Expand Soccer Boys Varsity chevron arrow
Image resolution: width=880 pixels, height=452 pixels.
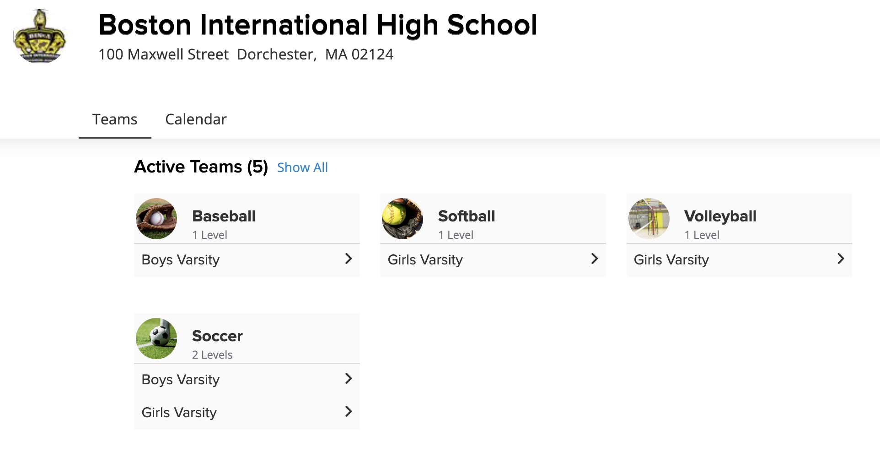point(349,379)
